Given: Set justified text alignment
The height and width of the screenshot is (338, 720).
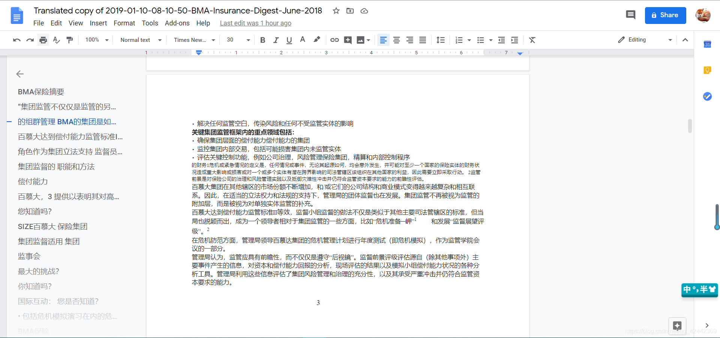Looking at the screenshot, I should 423,40.
